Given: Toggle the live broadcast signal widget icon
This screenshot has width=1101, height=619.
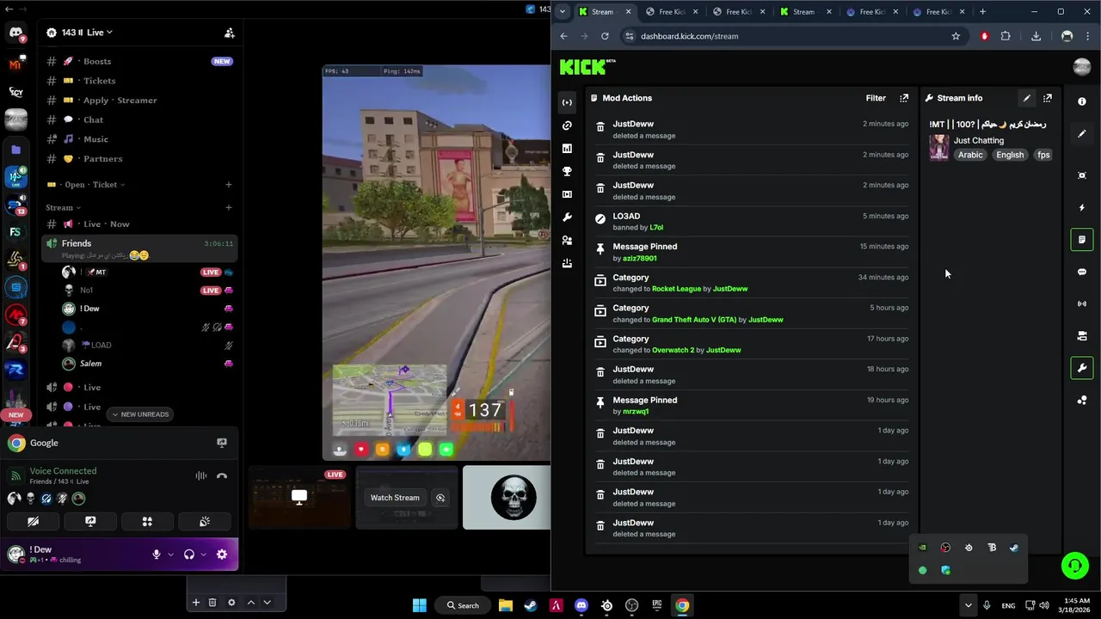Looking at the screenshot, I should pos(1082,303).
